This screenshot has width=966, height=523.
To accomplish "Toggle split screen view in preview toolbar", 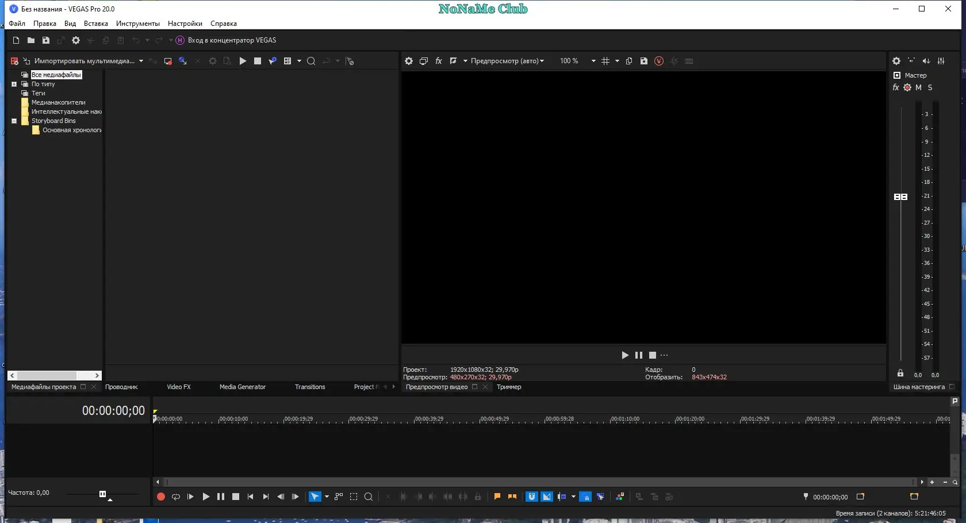I will point(453,61).
